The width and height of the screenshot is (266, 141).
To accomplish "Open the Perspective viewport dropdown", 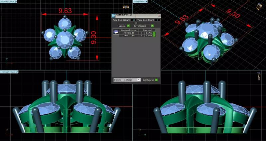I will coord(146,2).
